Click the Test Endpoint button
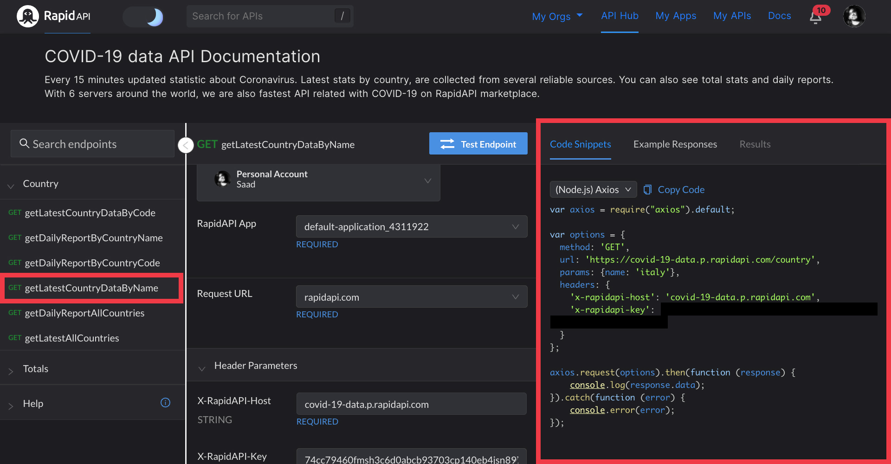Screen dimensions: 891x464 pyautogui.click(x=478, y=144)
